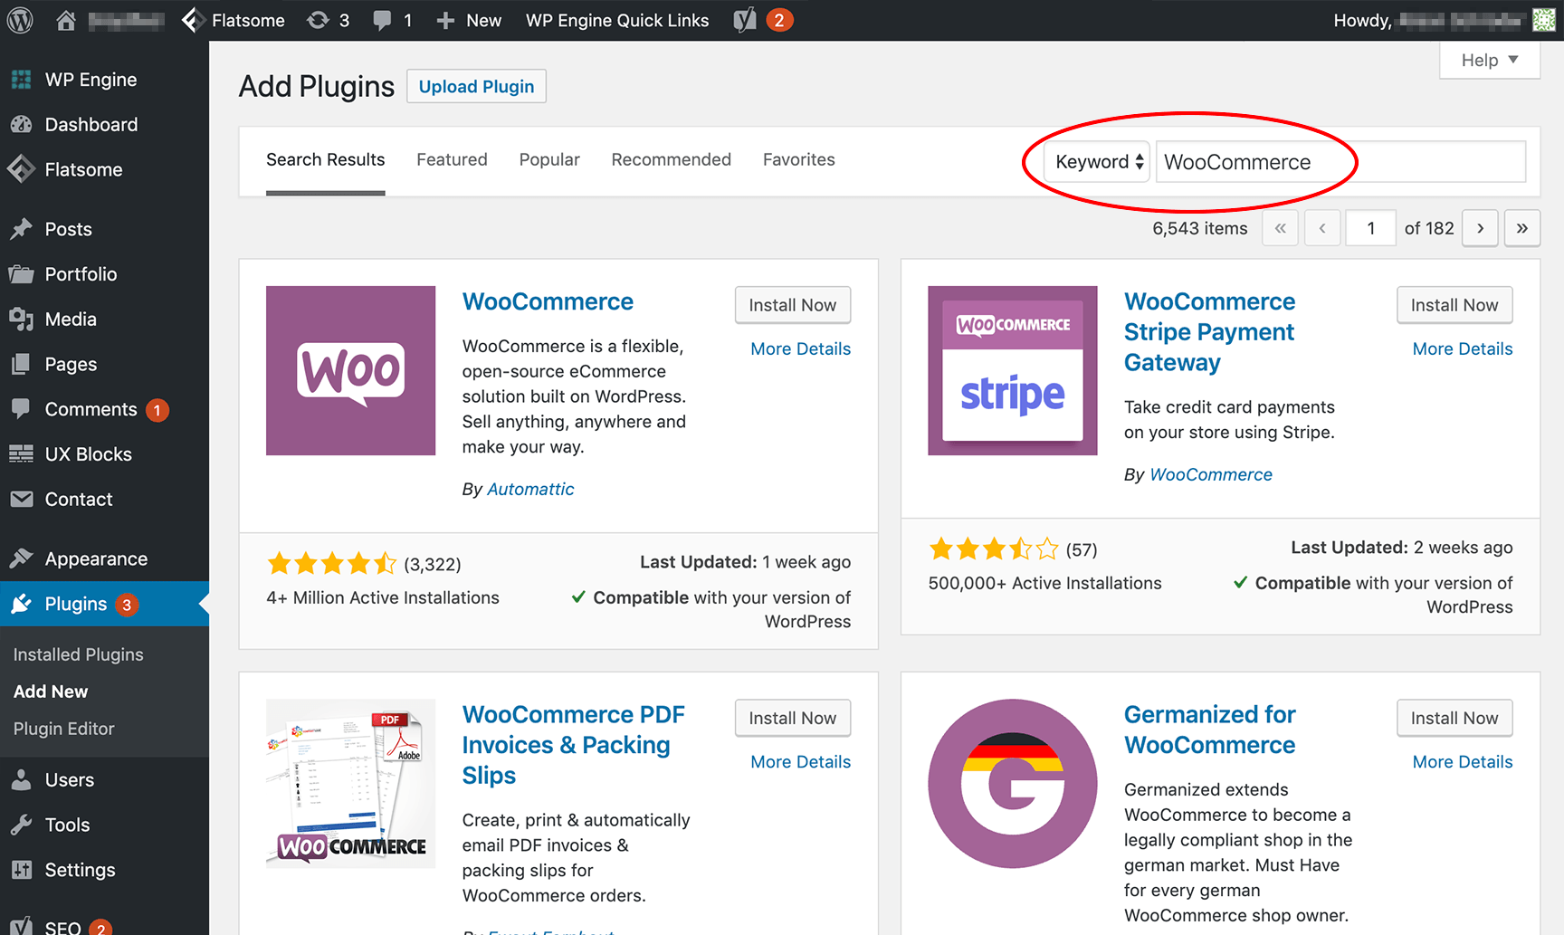Click the current page number field
This screenshot has height=935, width=1564.
pos(1370,228)
